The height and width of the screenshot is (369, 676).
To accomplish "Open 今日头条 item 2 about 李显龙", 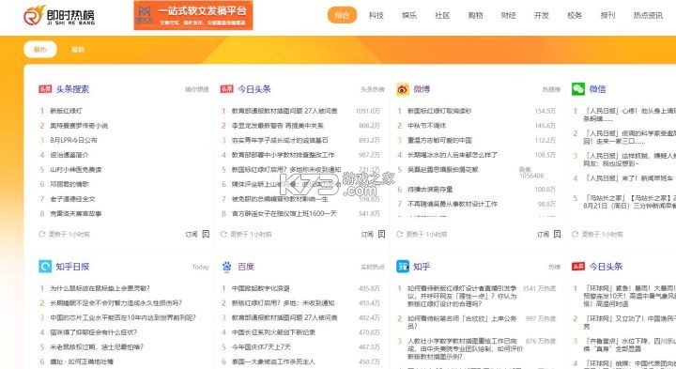I will [x=278, y=126].
